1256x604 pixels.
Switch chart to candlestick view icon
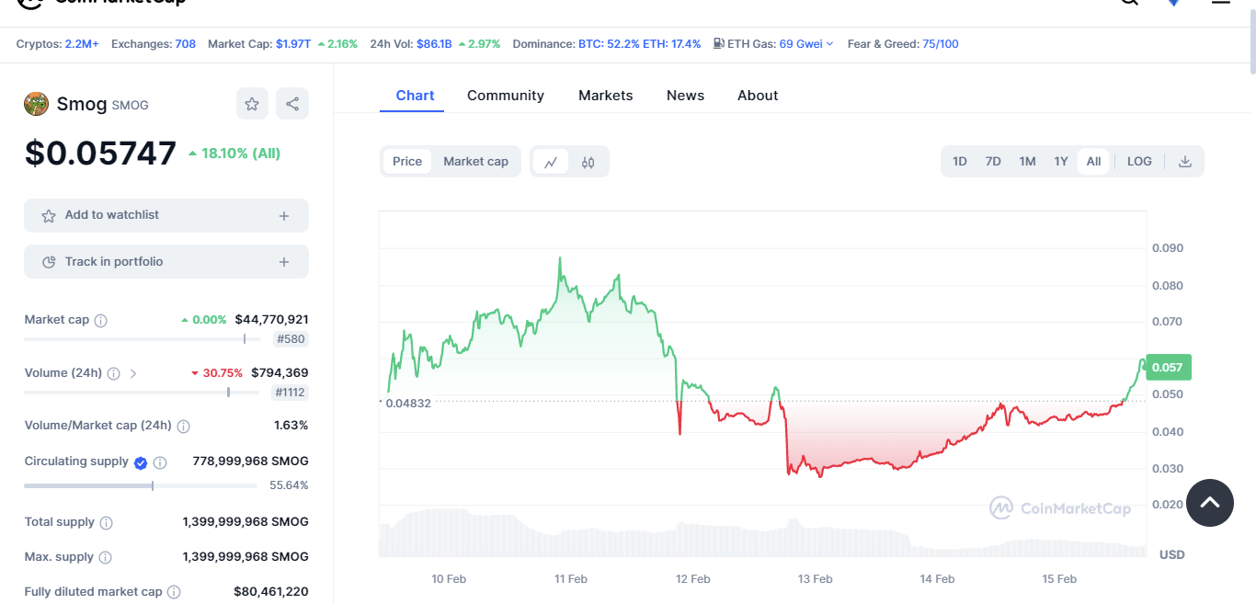coord(588,162)
